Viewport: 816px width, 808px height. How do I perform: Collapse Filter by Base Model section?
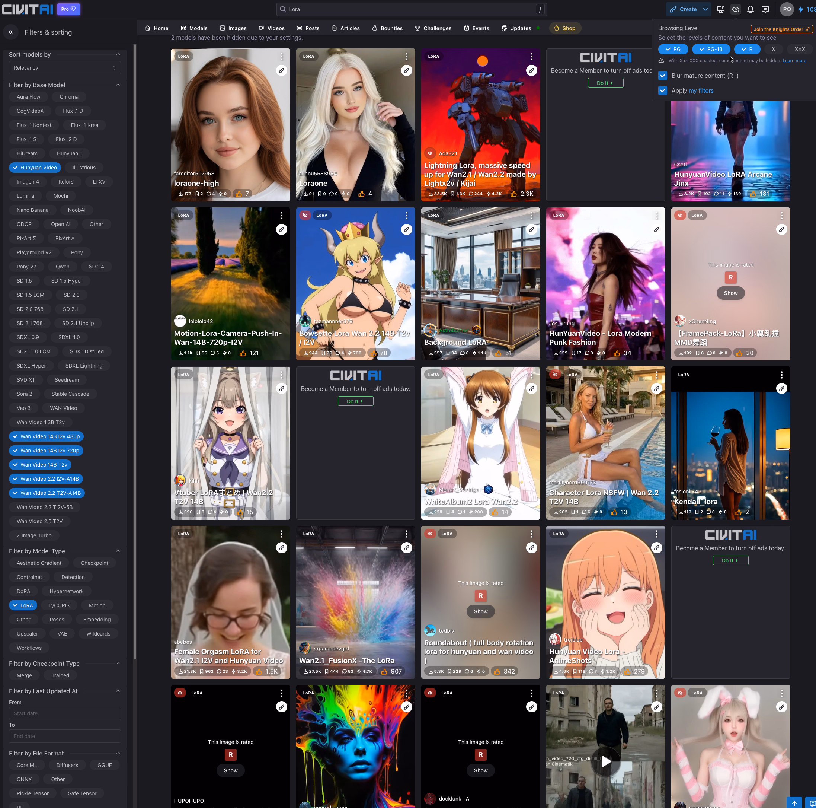click(118, 85)
